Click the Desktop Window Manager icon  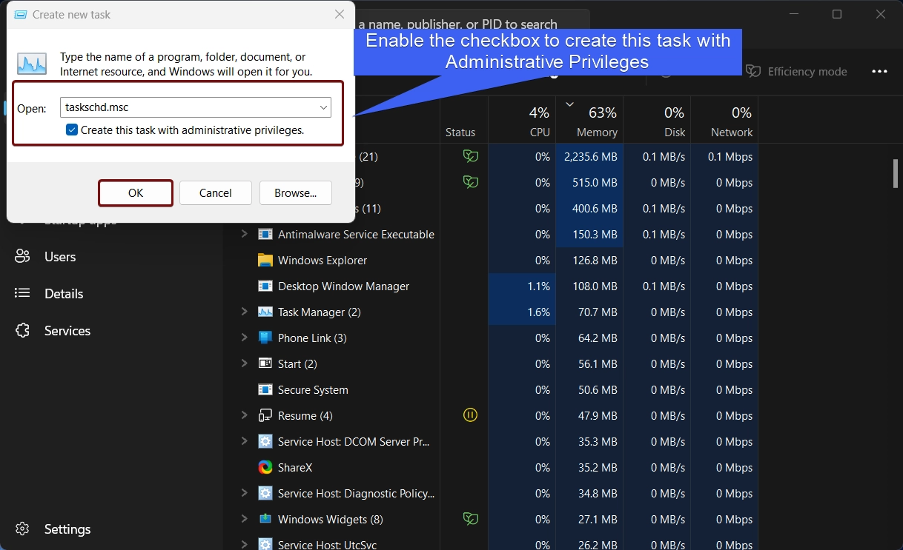(x=265, y=286)
